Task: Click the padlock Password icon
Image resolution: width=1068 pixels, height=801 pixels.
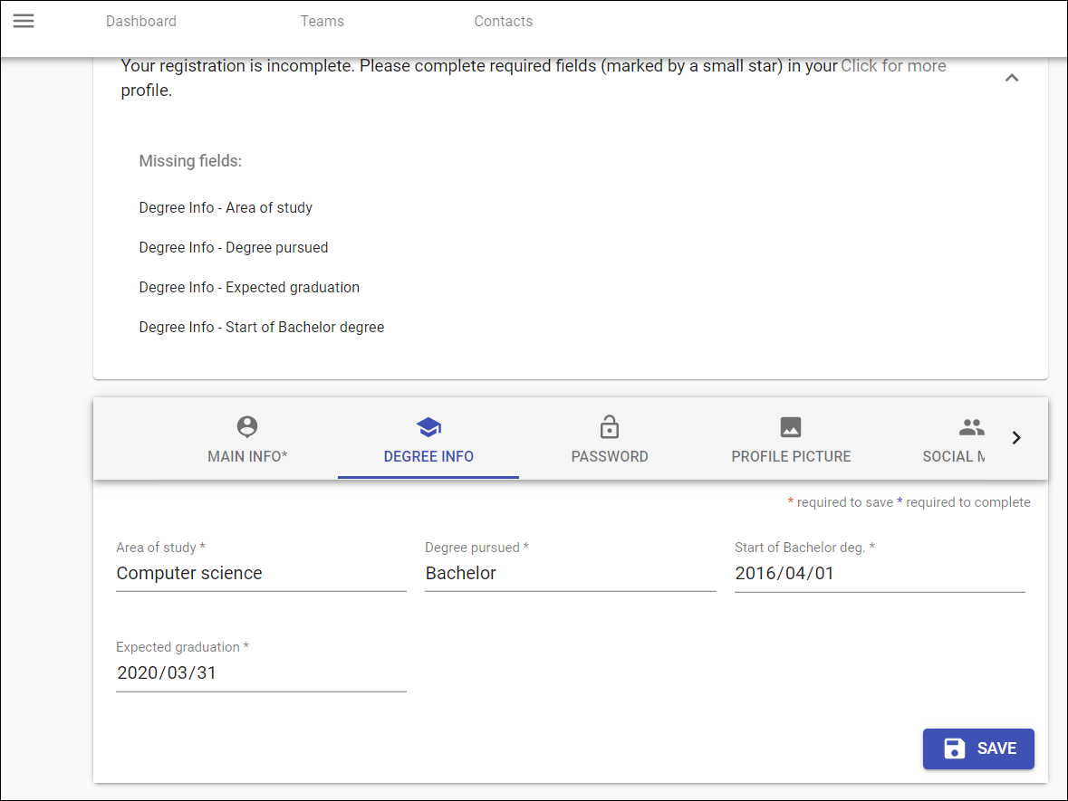Action: click(x=610, y=426)
